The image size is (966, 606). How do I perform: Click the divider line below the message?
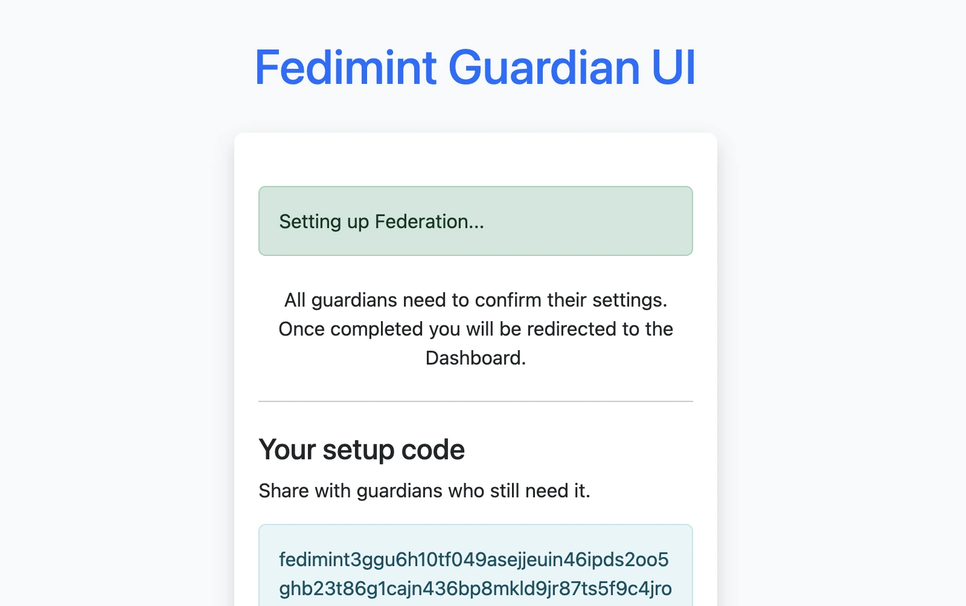tap(476, 400)
